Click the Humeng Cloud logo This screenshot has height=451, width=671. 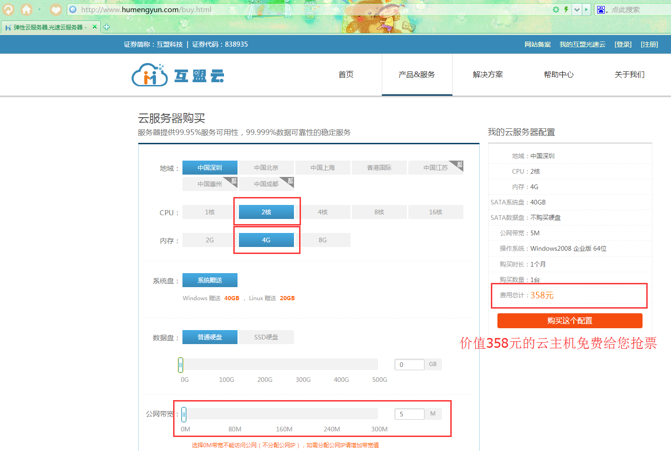(178, 75)
